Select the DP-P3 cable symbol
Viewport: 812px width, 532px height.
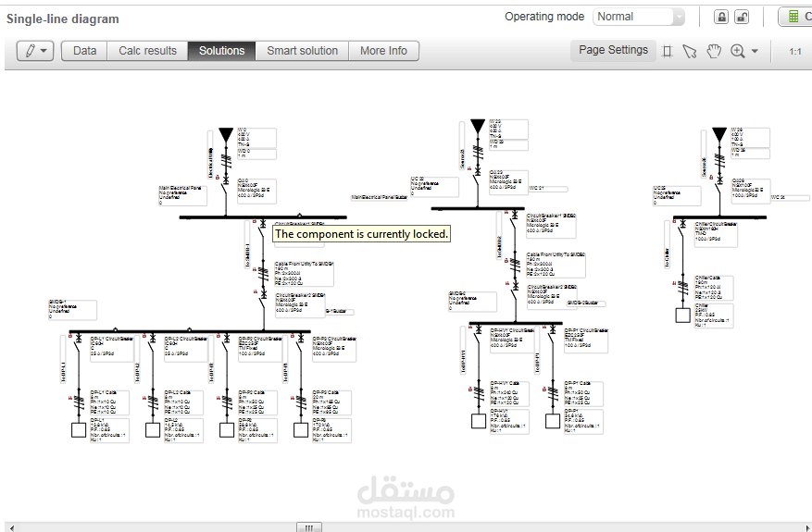(301, 402)
